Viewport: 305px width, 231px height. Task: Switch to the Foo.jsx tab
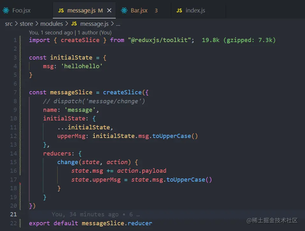[x=26, y=10]
